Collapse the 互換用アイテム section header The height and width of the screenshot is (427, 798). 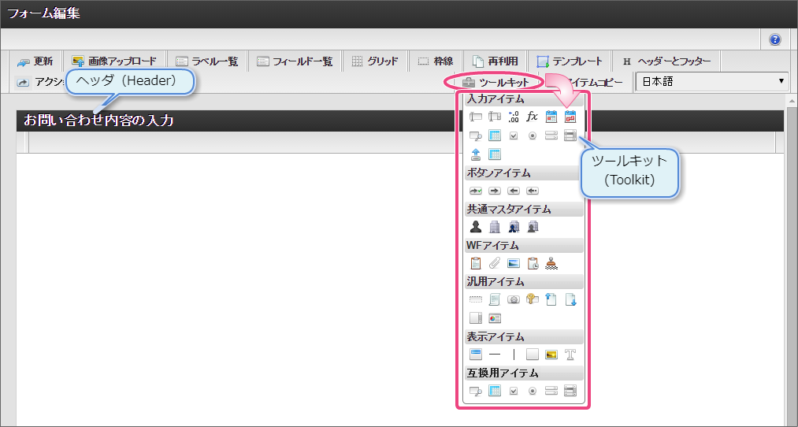pyautogui.click(x=524, y=373)
